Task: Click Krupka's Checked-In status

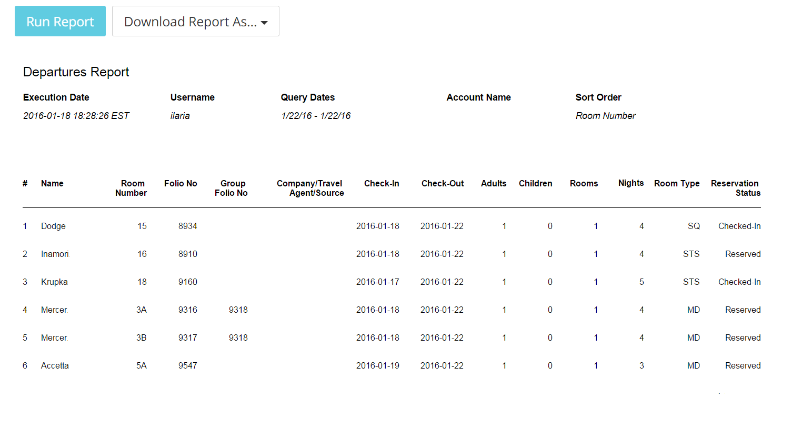Action: [739, 282]
